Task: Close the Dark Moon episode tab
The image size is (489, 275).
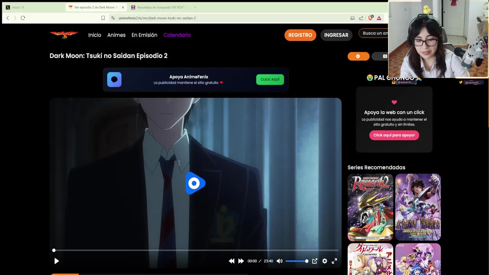Action: (x=123, y=7)
